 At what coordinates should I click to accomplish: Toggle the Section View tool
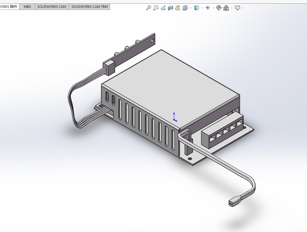pos(171,8)
